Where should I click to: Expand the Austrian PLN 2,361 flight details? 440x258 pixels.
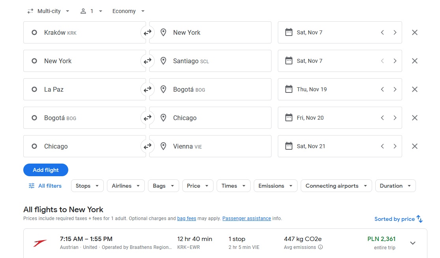click(x=412, y=243)
